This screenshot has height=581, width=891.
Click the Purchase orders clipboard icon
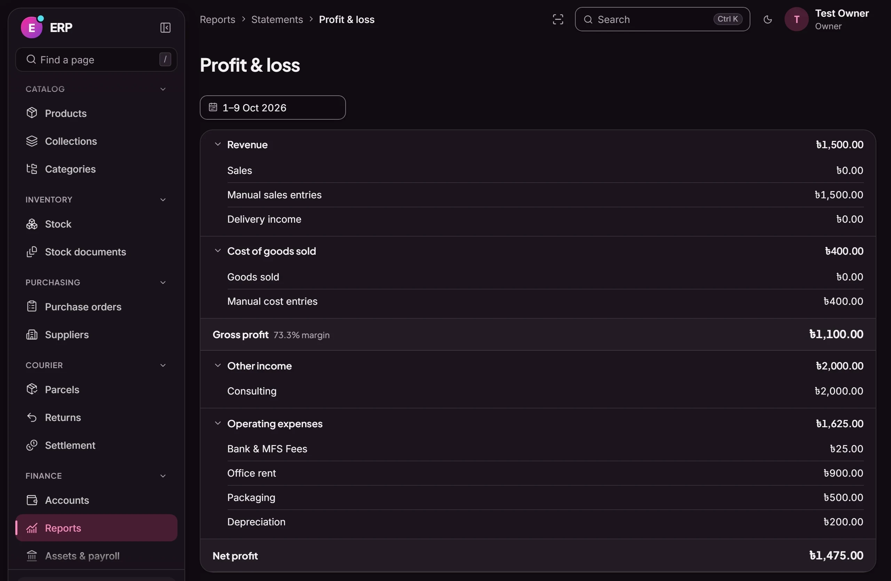(32, 307)
